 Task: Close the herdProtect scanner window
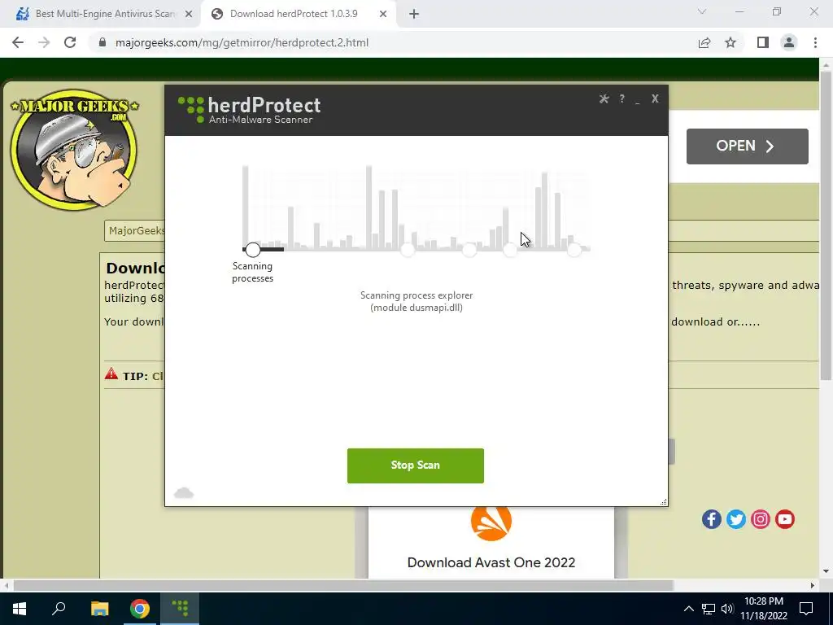[x=655, y=98]
